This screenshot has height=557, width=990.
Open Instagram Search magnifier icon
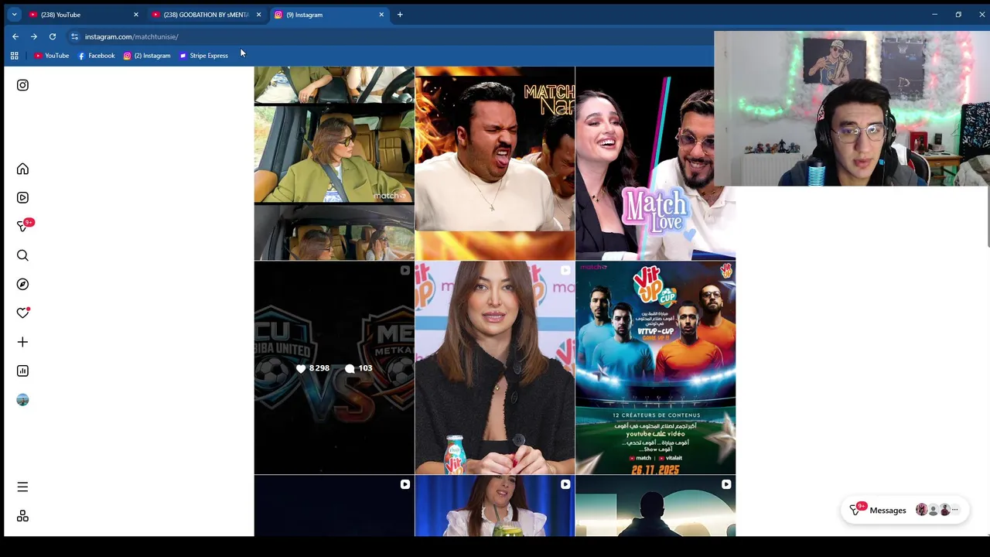point(22,255)
